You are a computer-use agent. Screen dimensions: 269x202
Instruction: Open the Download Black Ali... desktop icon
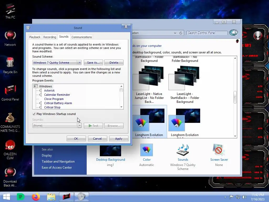10,177
